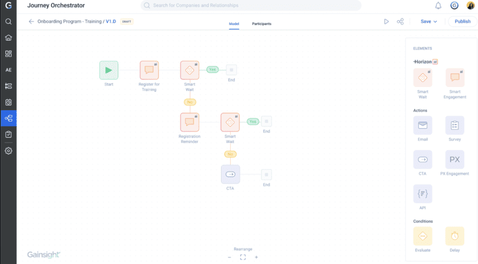This screenshot has width=478, height=264.
Task: Pick the PX Engagement element
Action: [x=454, y=160]
